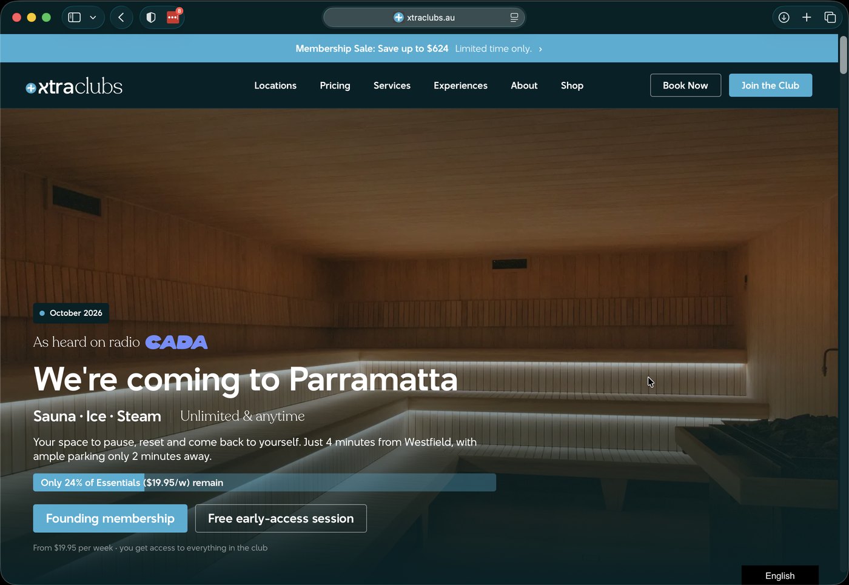Viewport: 849px width, 585px height.
Task: Click the red extension icon with badge
Action: click(173, 16)
